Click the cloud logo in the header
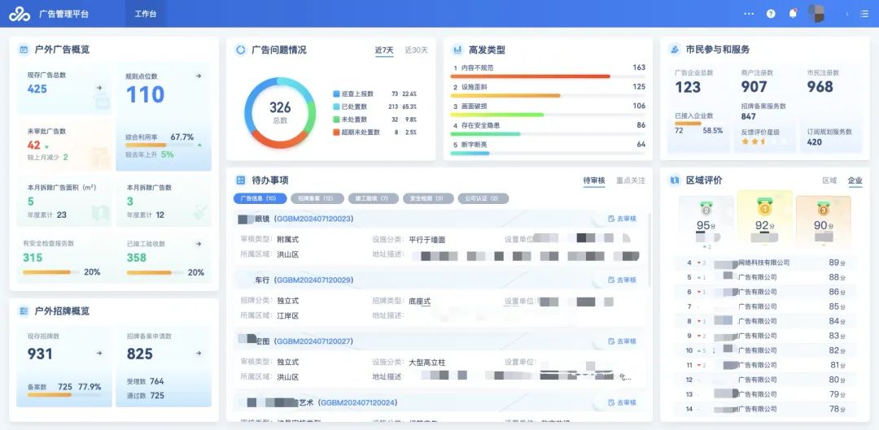879x430 pixels. pyautogui.click(x=19, y=14)
